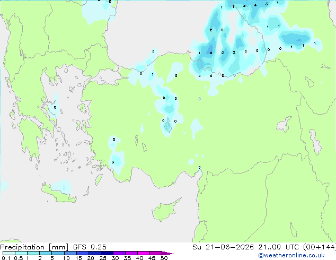Click the 0.1–0.5 mm legend color swatch

9,253
